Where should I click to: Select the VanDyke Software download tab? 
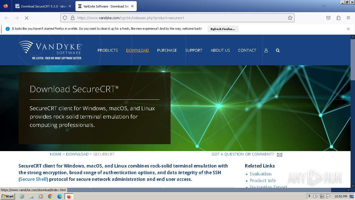click(x=106, y=6)
